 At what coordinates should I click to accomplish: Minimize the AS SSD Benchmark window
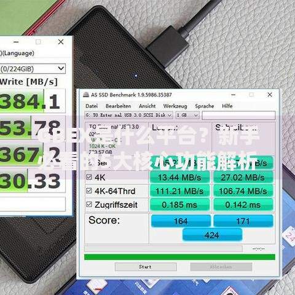click(233, 95)
